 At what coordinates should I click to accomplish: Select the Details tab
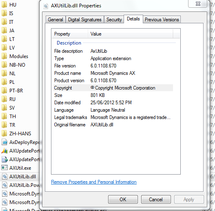[x=133, y=19]
